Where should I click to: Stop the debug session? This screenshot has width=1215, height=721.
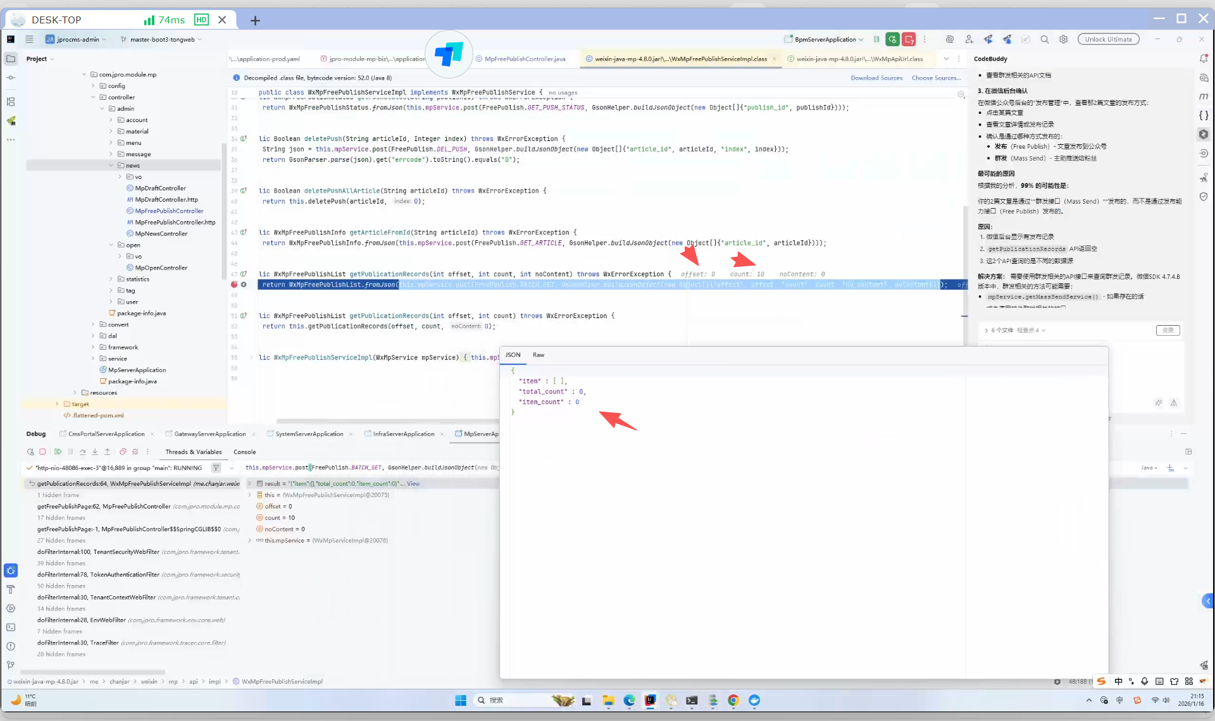point(42,452)
